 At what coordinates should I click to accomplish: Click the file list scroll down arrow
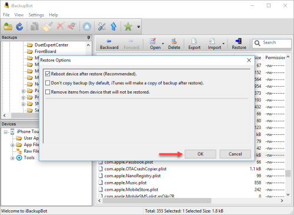[x=288, y=194]
